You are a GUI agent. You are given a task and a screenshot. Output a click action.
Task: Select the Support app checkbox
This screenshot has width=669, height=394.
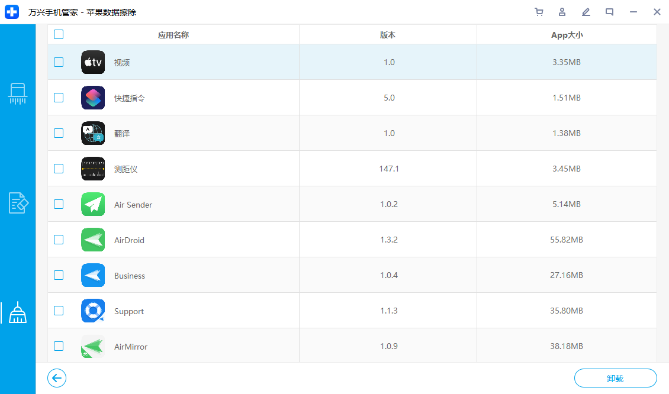pyautogui.click(x=59, y=311)
